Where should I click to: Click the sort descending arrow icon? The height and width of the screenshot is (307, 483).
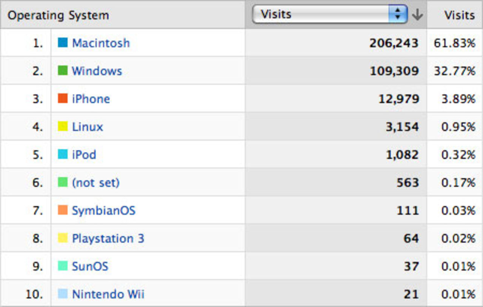[417, 15]
